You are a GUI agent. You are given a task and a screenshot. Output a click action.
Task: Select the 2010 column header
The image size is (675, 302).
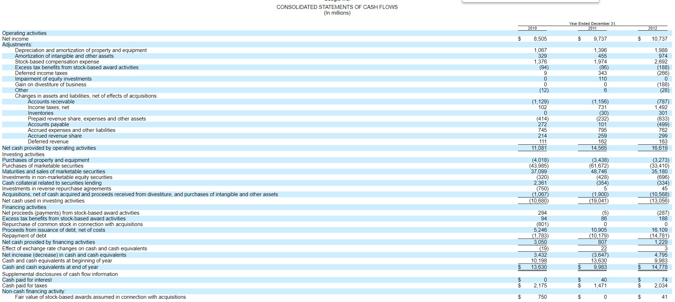coord(532,28)
